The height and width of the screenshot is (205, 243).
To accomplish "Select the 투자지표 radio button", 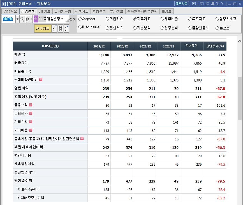I will (x=190, y=19).
